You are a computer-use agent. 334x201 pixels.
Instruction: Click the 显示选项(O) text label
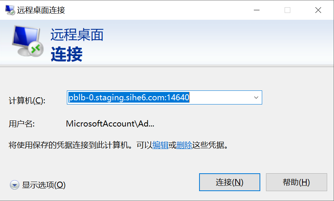[x=44, y=185]
